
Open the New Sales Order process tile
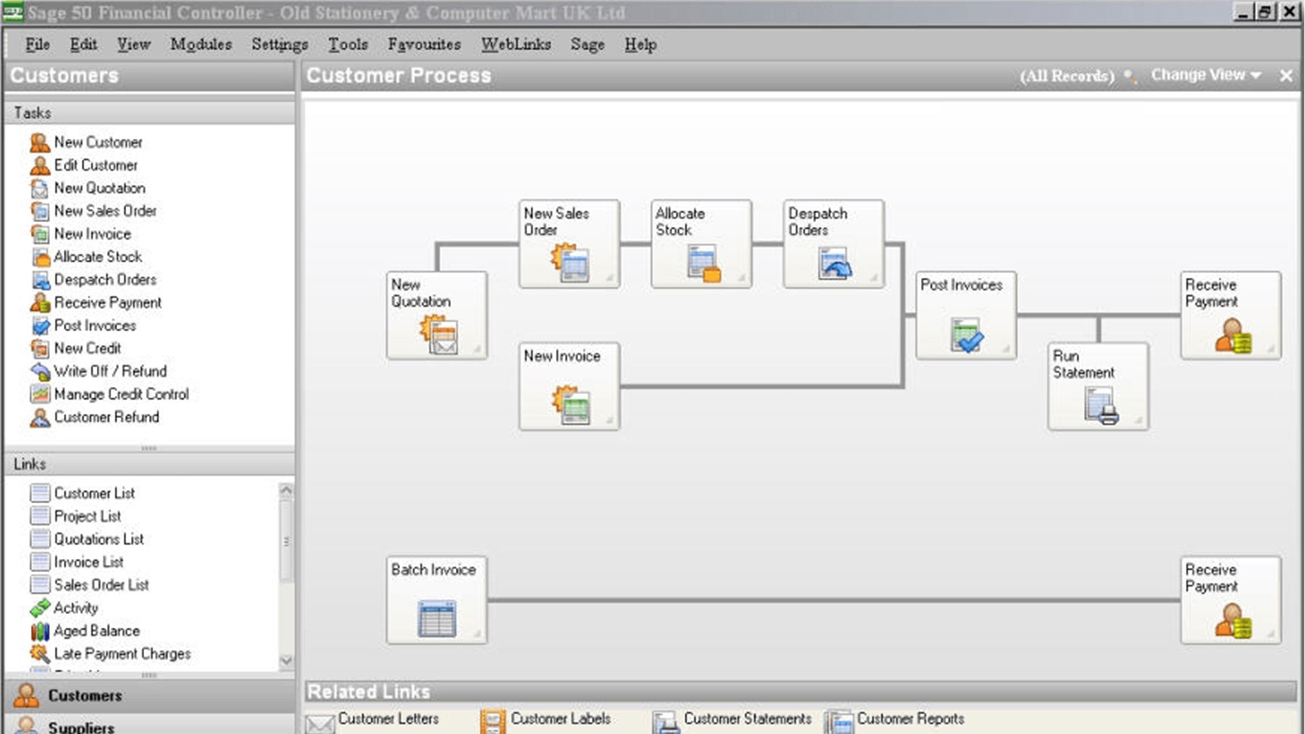click(569, 244)
